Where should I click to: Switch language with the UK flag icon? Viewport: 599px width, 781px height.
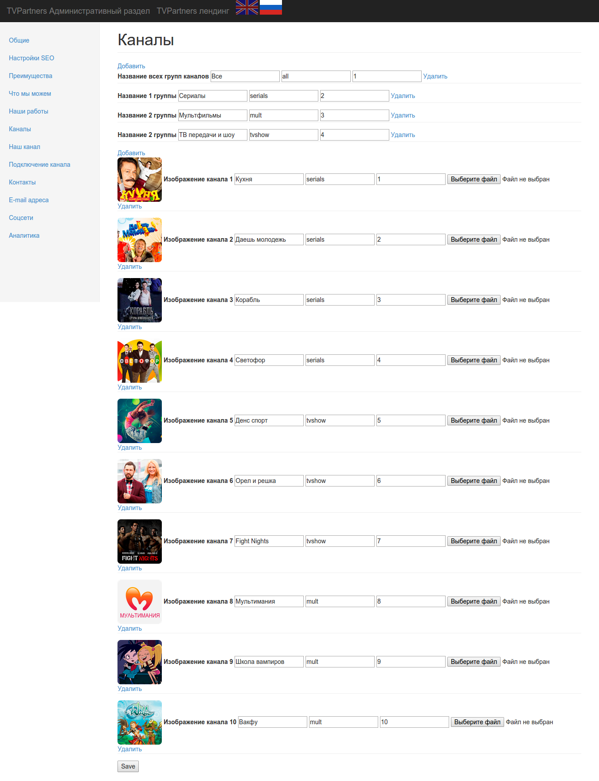[x=247, y=8]
